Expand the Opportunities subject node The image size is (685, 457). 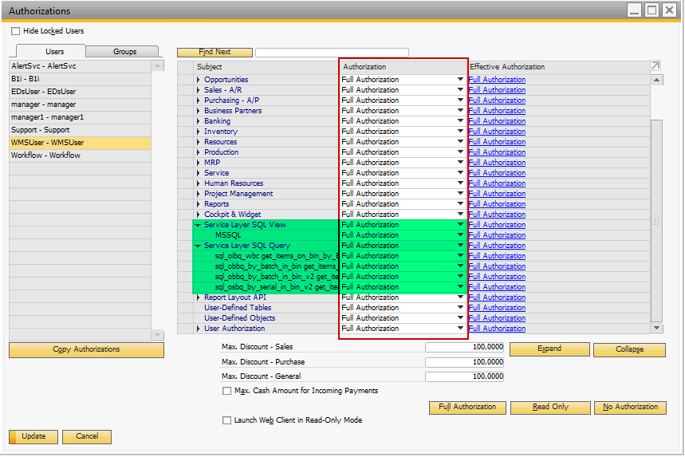pos(199,80)
